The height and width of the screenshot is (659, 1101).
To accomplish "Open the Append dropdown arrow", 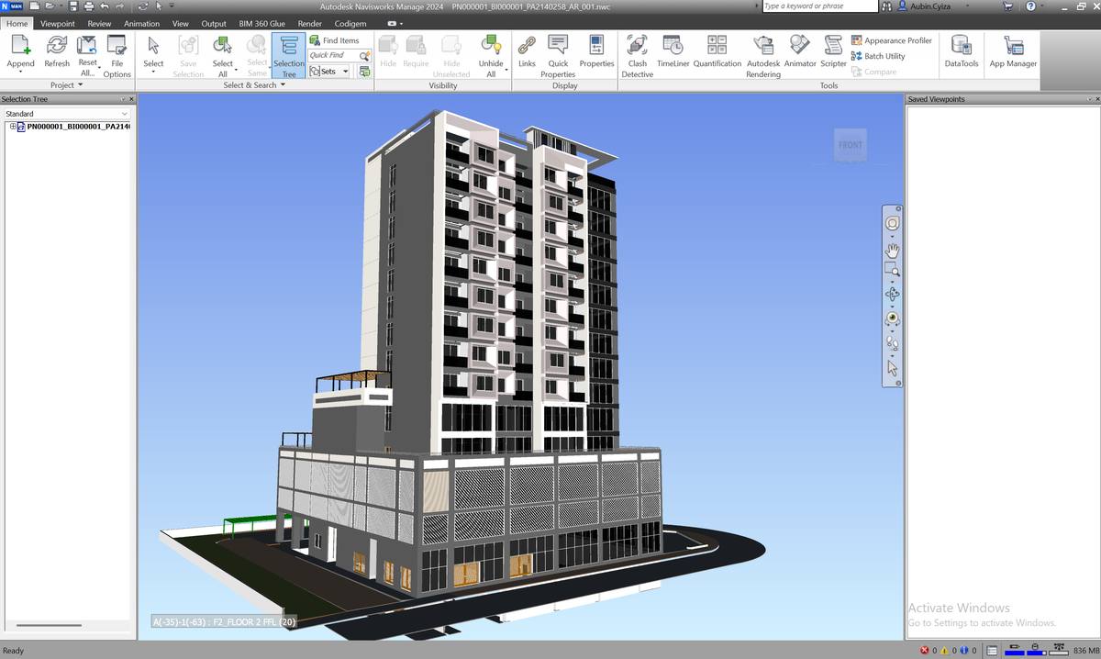I will [x=20, y=73].
